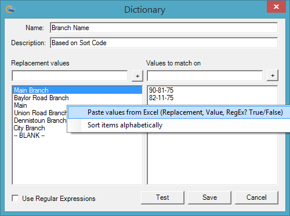Add match value with plus button

point(273,75)
